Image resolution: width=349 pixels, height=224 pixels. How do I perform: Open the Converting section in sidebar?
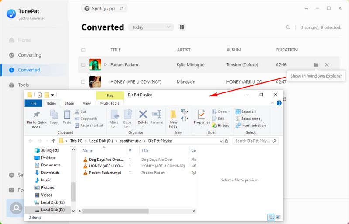pos(29,55)
